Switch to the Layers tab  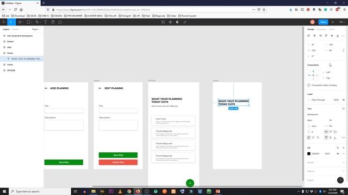6,29
